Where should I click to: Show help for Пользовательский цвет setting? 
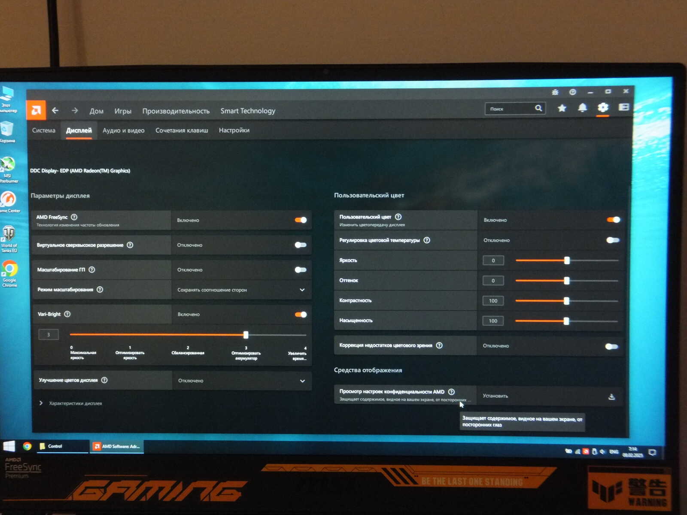tap(398, 217)
